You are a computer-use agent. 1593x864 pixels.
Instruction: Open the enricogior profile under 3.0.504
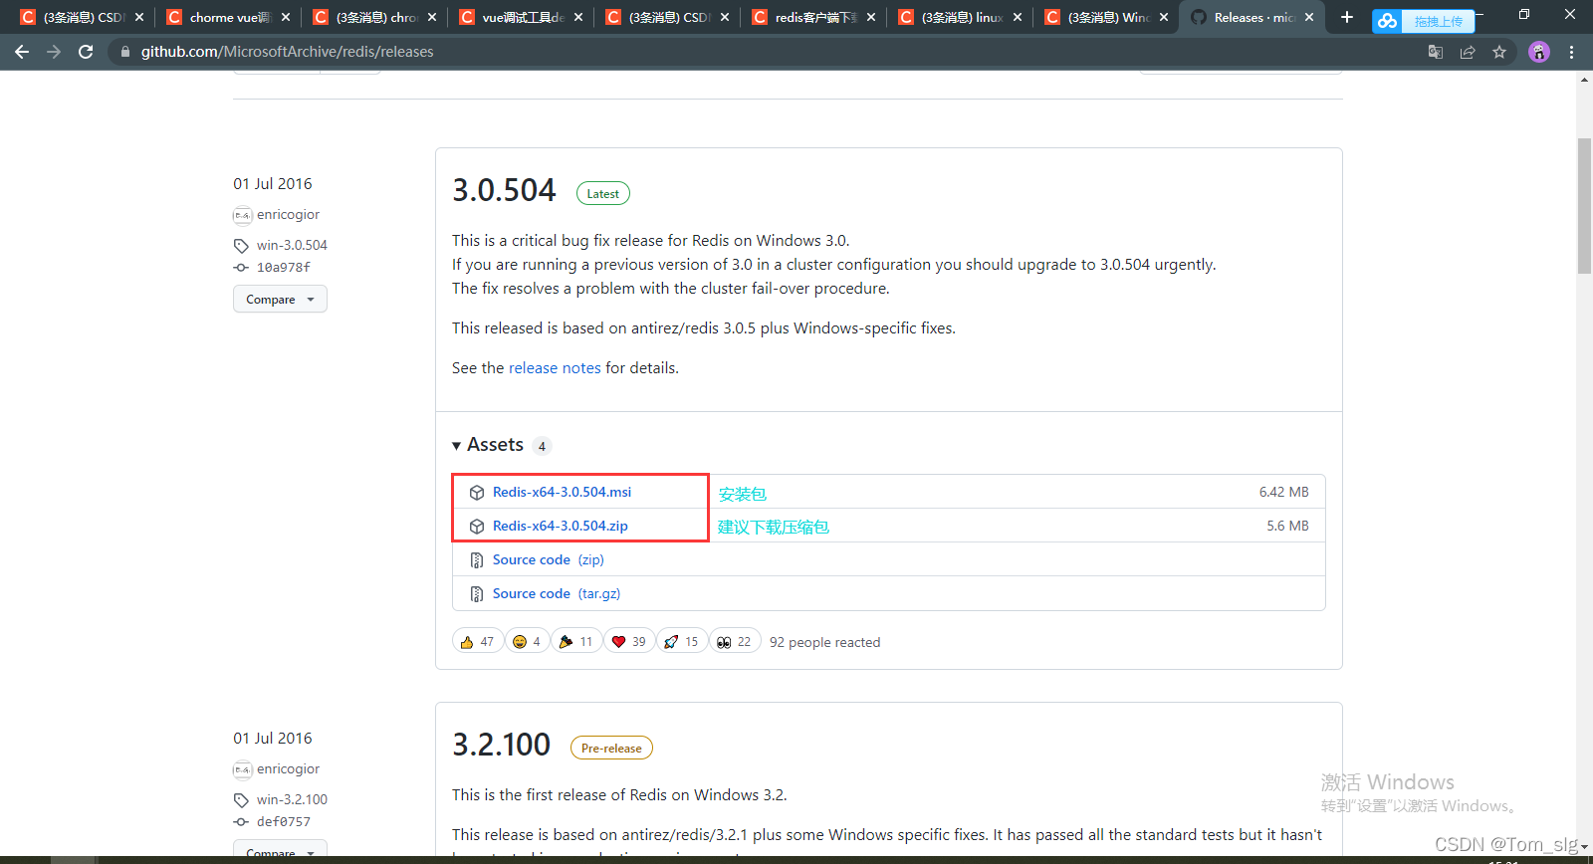(288, 214)
